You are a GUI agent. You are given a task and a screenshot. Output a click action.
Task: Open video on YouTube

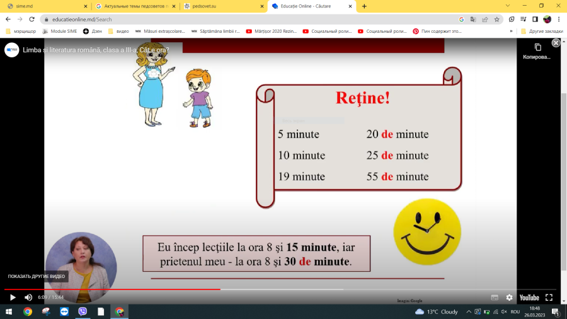(x=529, y=298)
